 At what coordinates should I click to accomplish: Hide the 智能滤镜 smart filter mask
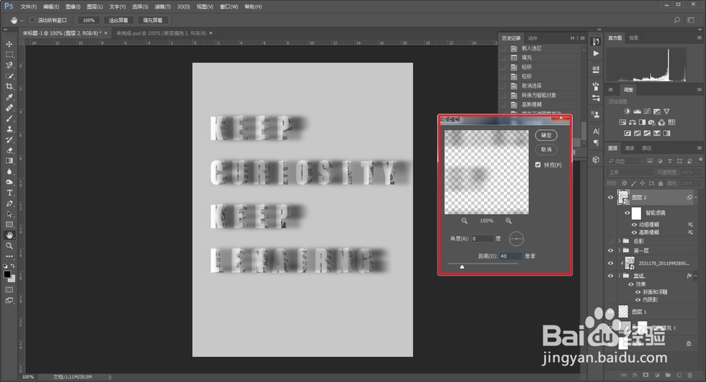(x=627, y=213)
